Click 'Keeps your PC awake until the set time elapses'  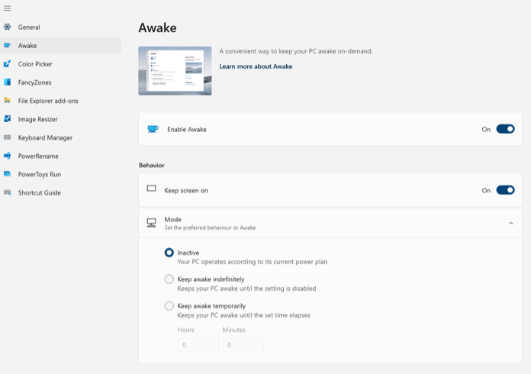(244, 315)
